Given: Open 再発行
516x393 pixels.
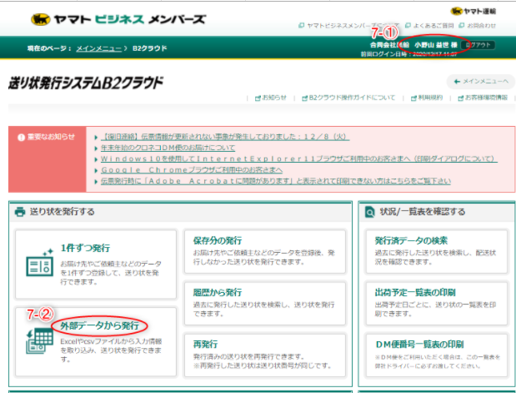Looking at the screenshot, I should pyautogui.click(x=265, y=355).
